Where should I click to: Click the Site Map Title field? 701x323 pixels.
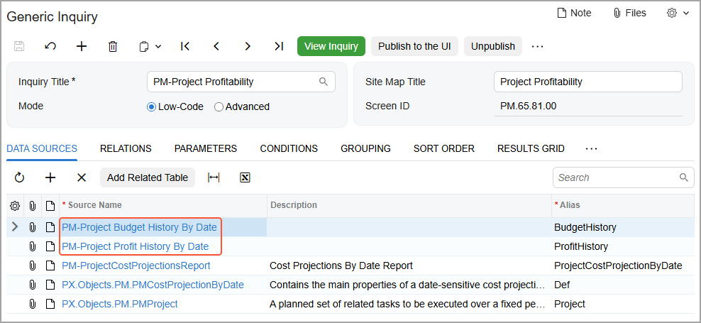(588, 82)
